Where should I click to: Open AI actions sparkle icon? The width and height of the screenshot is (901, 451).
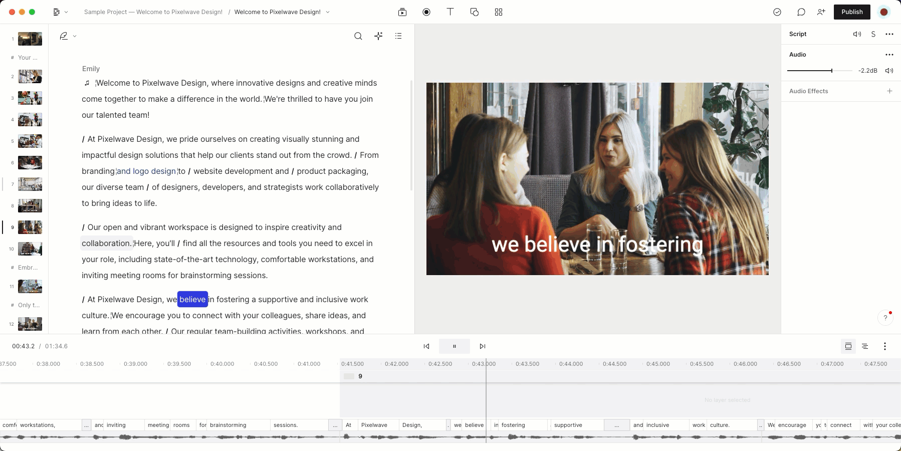point(378,36)
